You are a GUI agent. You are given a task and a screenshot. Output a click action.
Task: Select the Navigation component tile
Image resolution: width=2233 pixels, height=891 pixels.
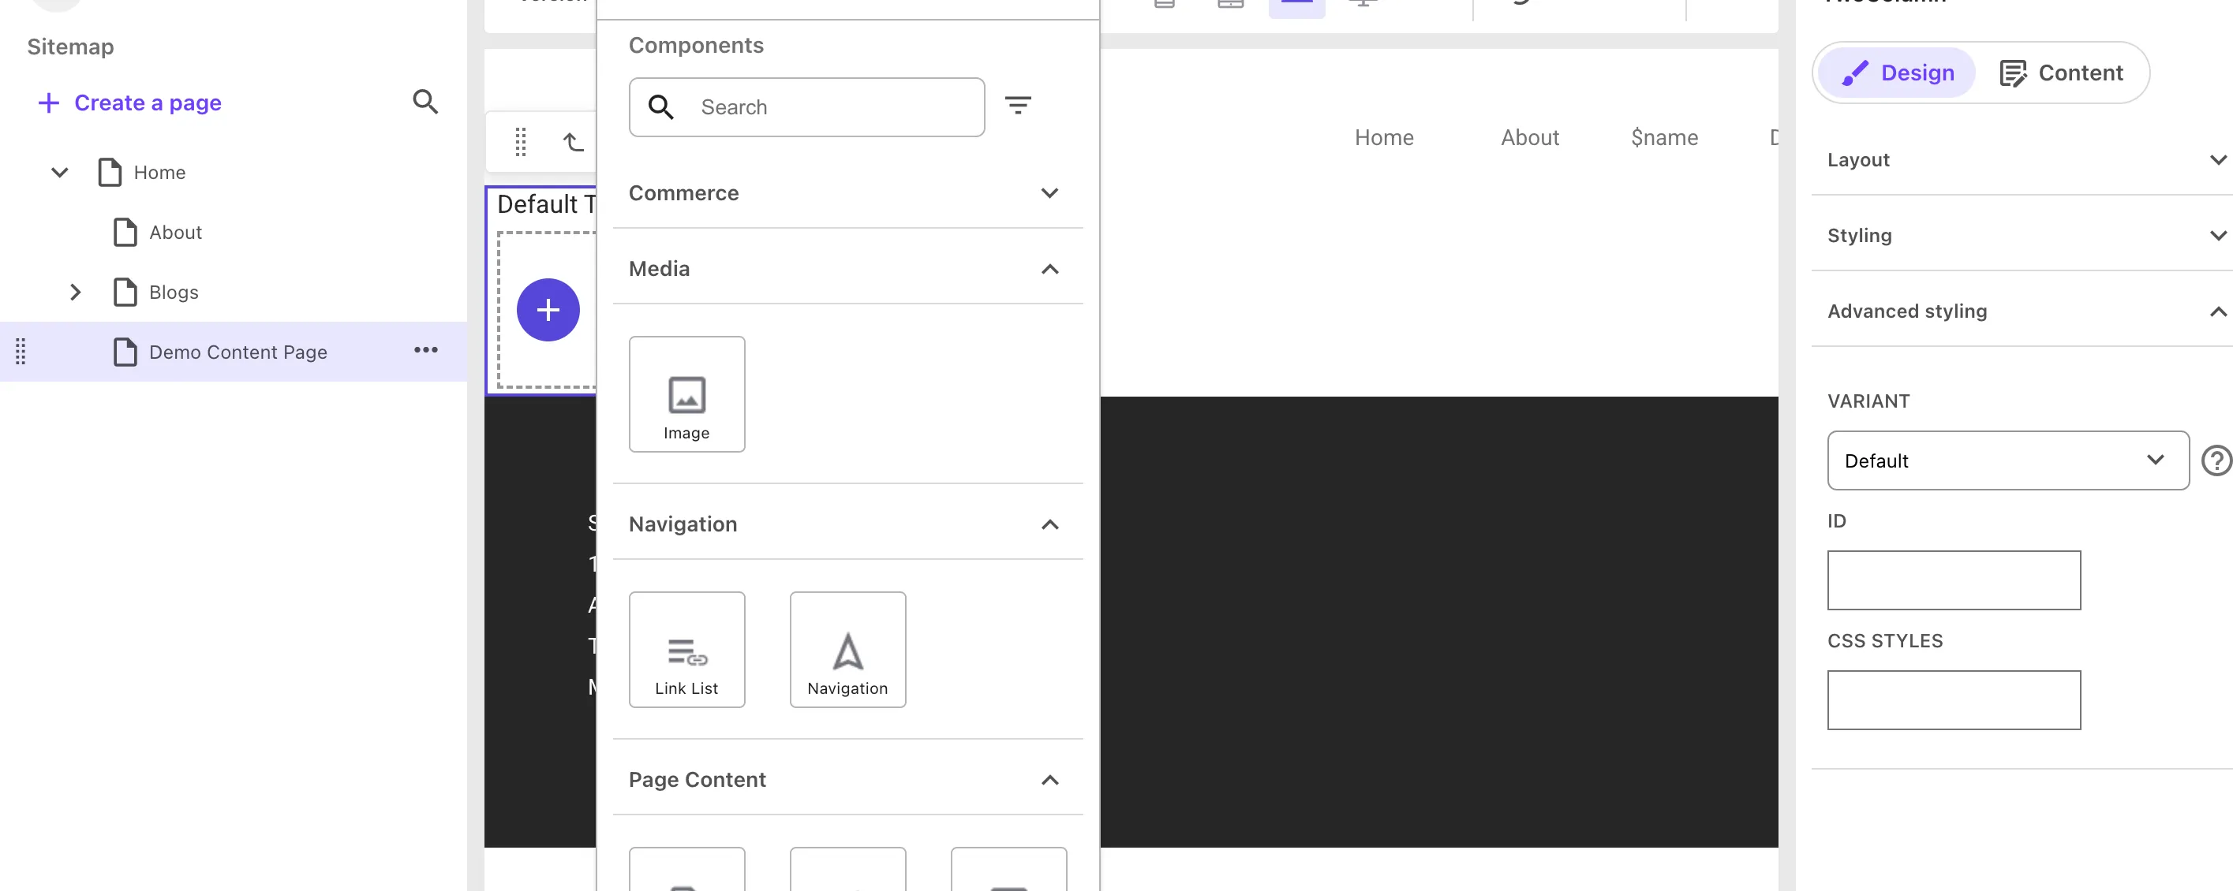click(x=847, y=650)
